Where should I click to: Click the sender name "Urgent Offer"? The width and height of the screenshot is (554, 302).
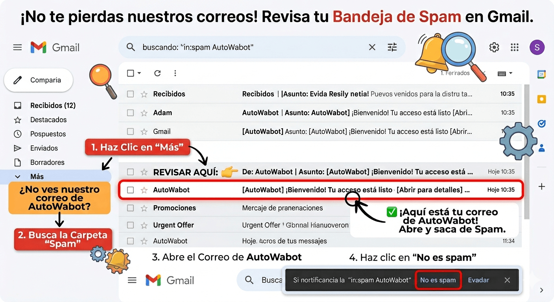point(174,225)
